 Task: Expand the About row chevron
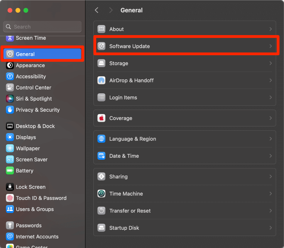point(270,29)
